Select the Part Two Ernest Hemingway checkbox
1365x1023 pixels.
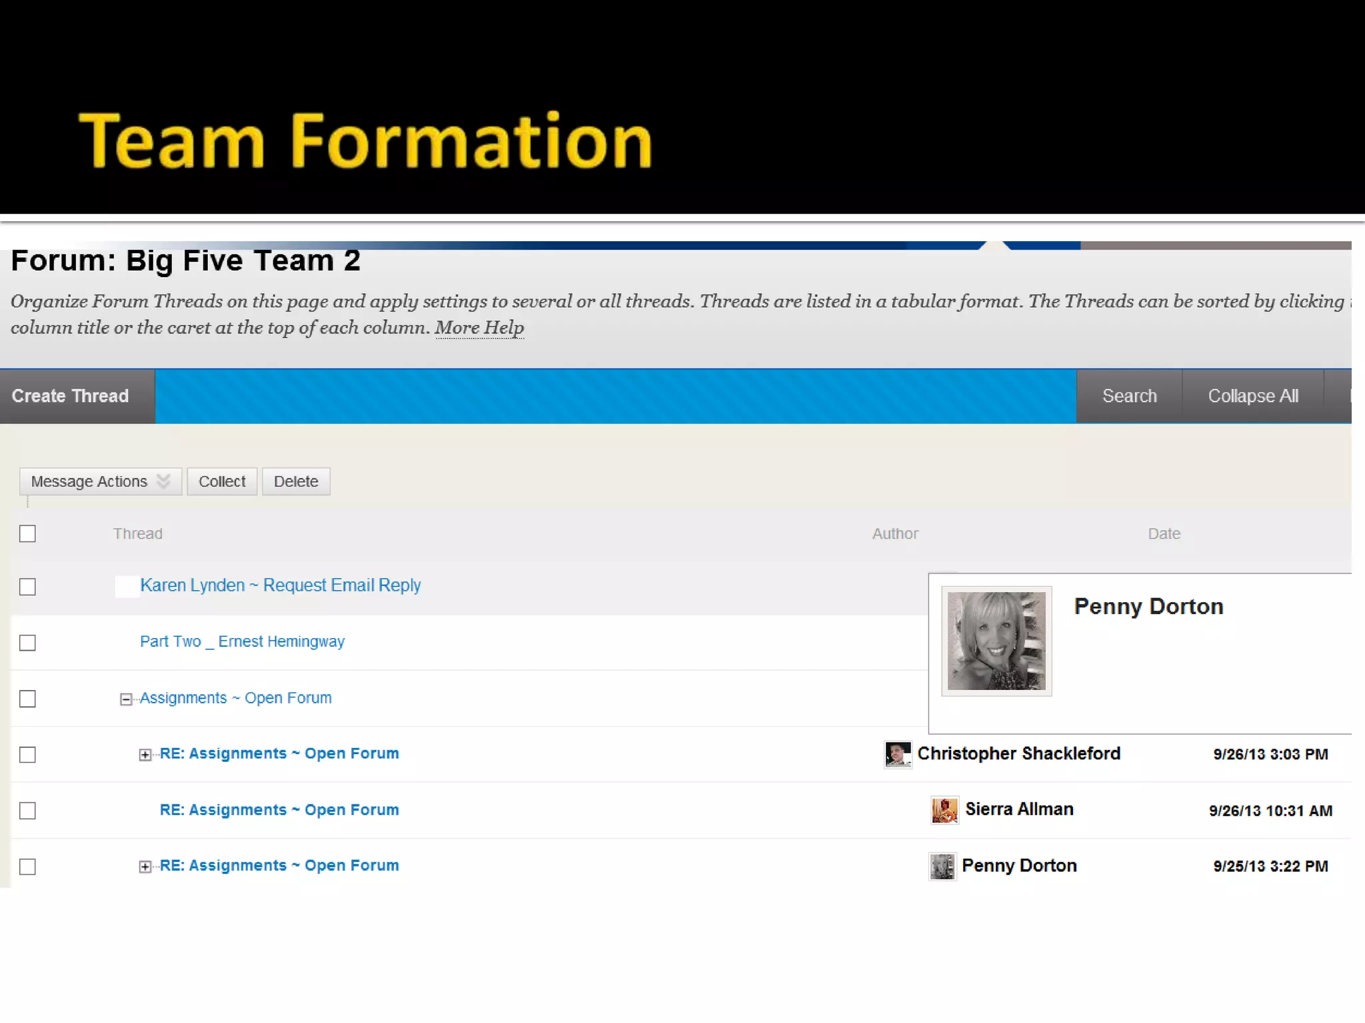click(x=27, y=643)
